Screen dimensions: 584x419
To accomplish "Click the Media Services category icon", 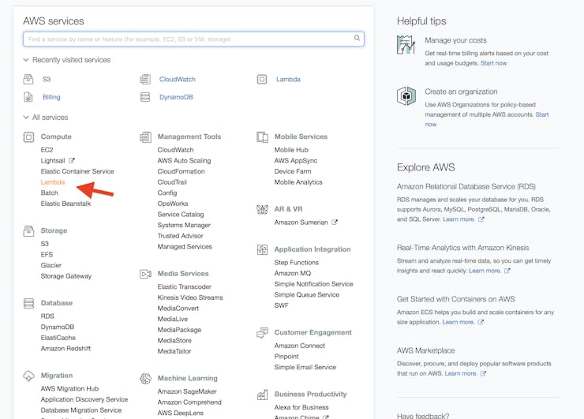I will click(x=145, y=274).
